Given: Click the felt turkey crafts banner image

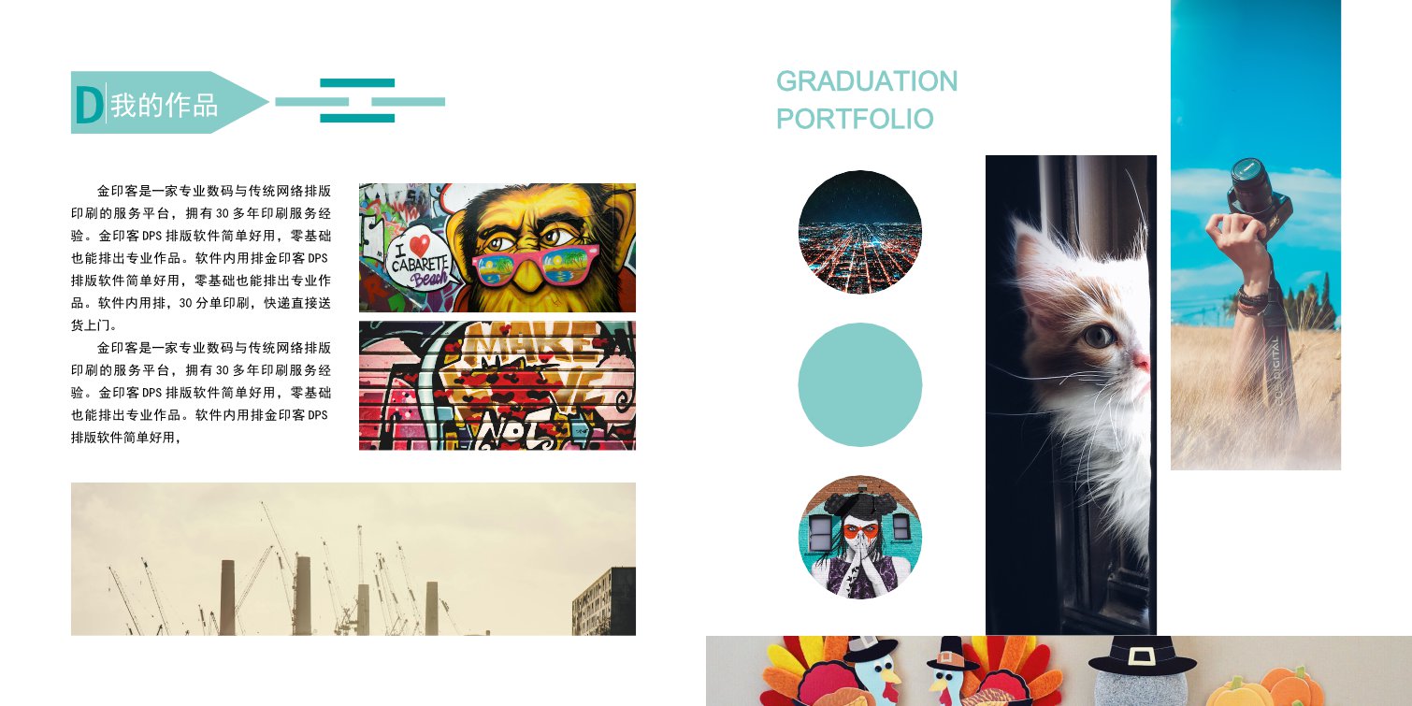Looking at the screenshot, I should [x=1059, y=670].
